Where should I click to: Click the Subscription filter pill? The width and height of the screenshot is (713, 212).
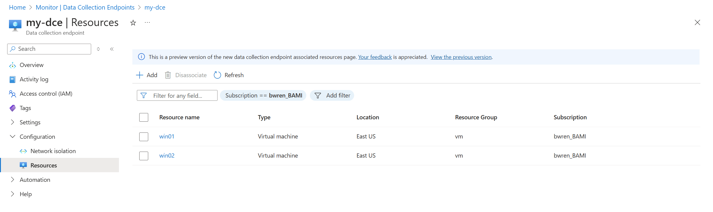263,95
